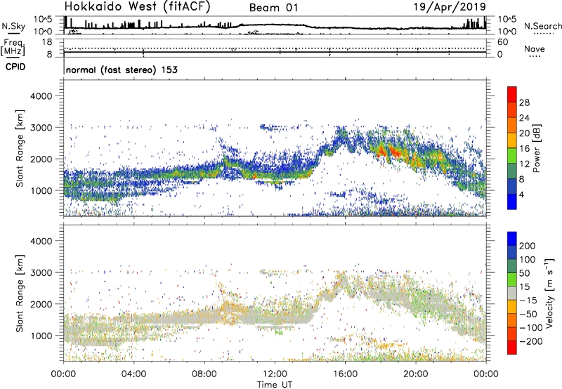This screenshot has width=562, height=389.
Task: Click the "Hokkaido West (fitACF)" plot title
Action: click(137, 7)
